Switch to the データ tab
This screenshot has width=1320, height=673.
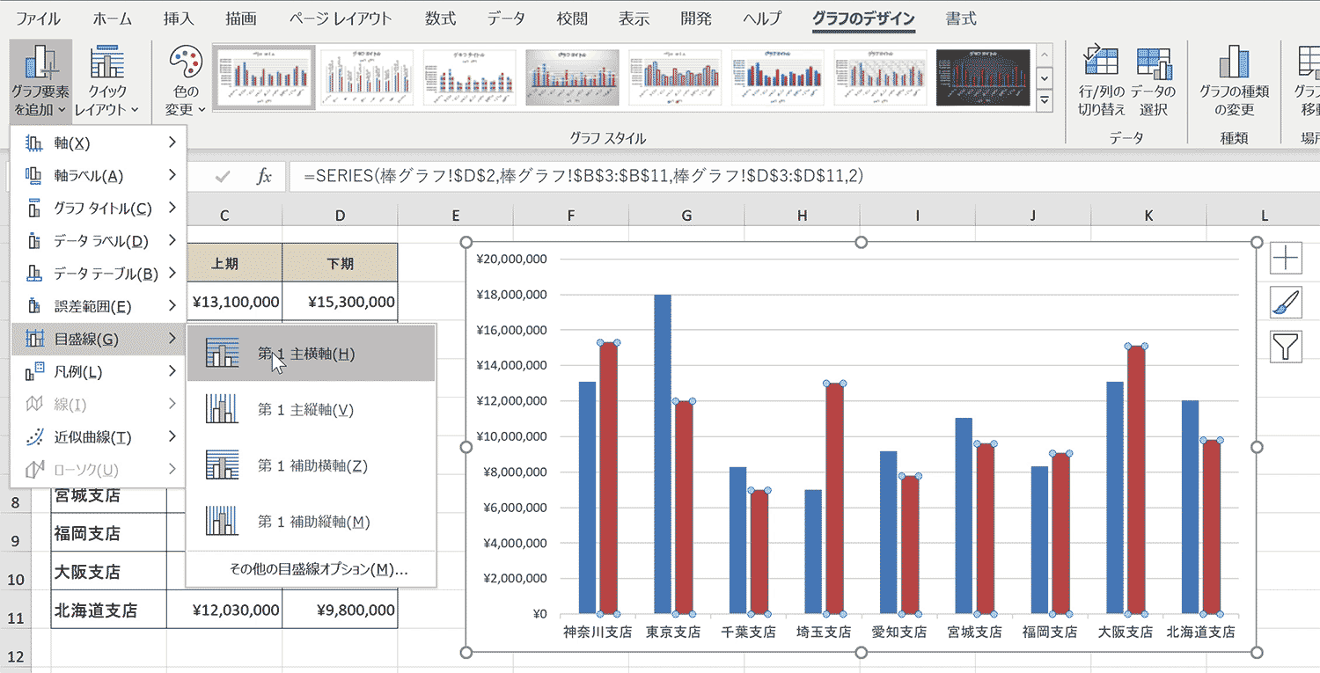point(505,18)
